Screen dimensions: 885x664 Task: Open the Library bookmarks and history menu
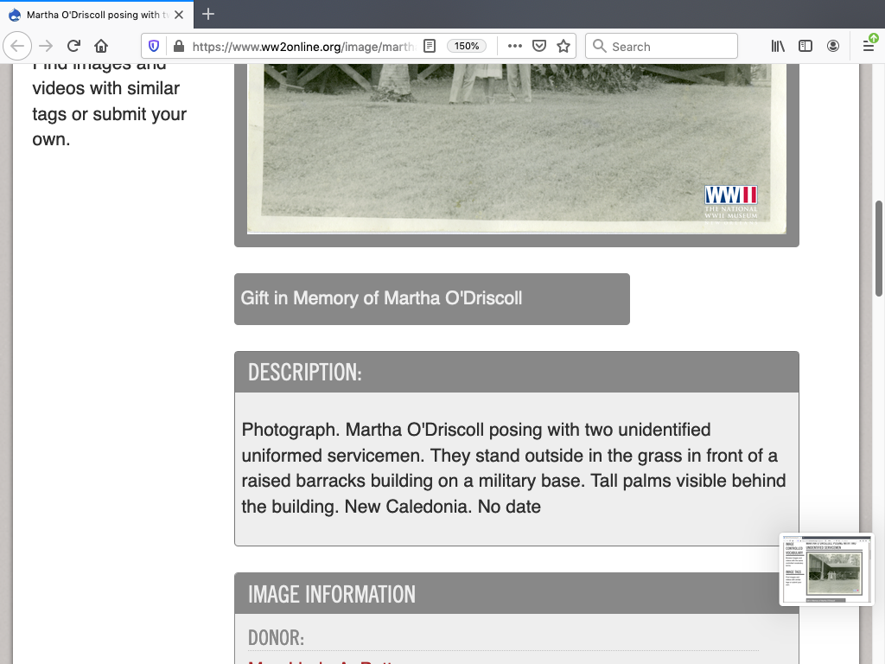tap(778, 47)
